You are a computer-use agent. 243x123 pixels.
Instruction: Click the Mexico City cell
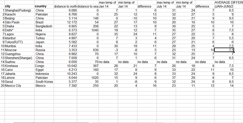(x=19, y=86)
